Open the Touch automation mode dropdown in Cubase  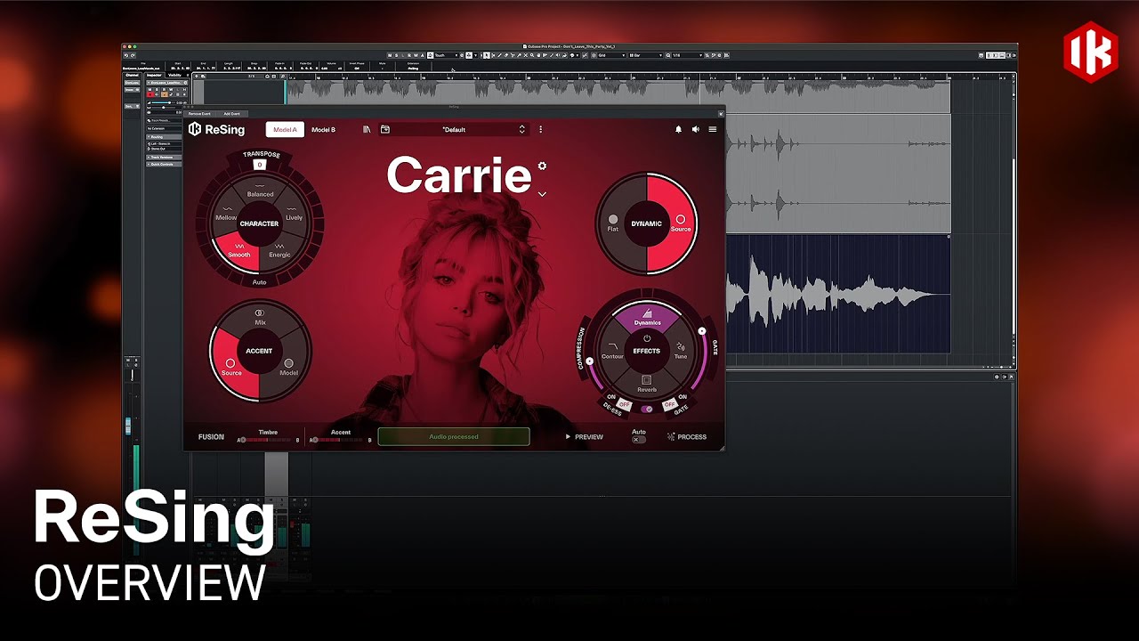445,55
